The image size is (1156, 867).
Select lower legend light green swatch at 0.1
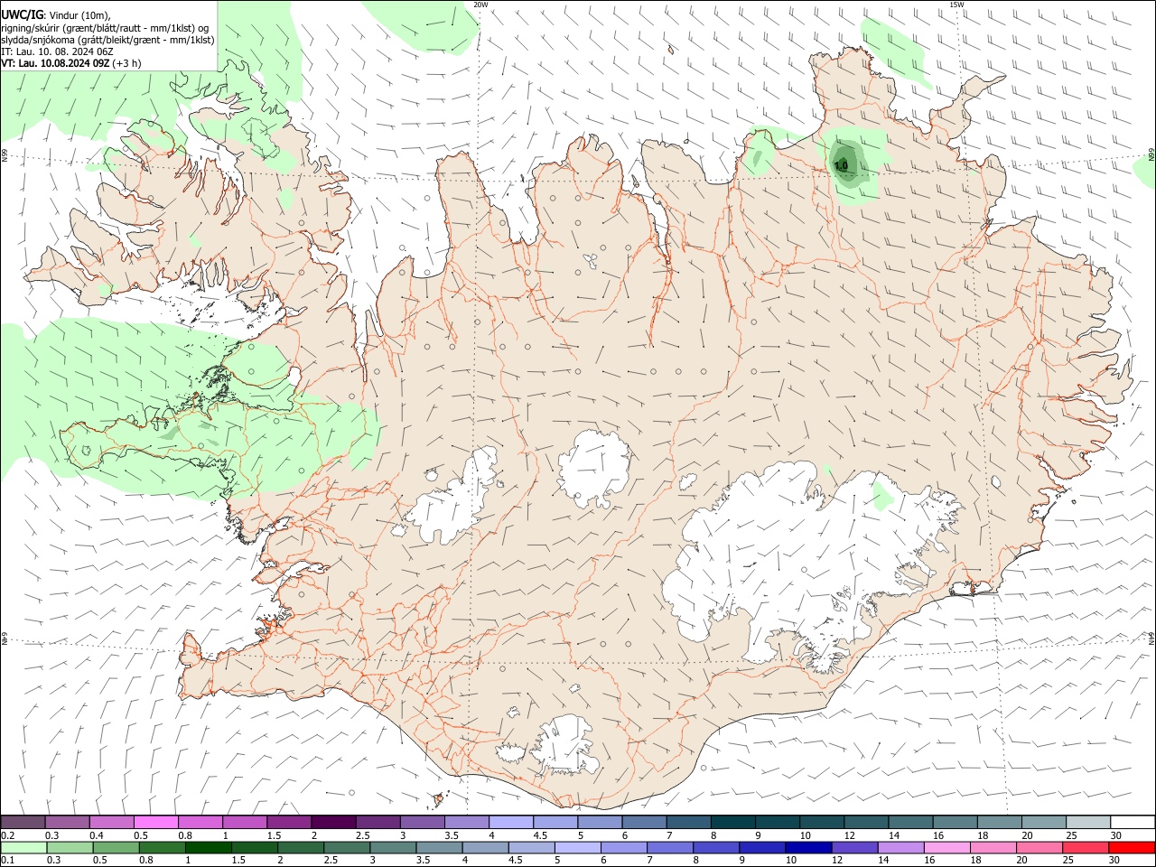[23, 848]
